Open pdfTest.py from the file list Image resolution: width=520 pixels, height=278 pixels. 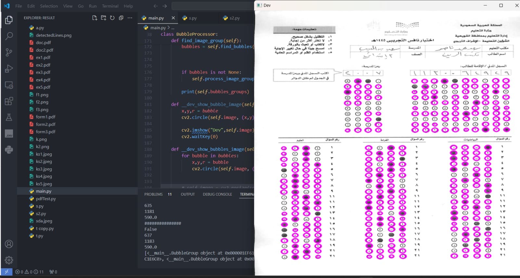(x=46, y=199)
